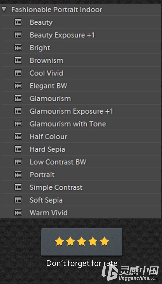
Task: Click the preset icon beside Brownism
Action: pos(18,60)
